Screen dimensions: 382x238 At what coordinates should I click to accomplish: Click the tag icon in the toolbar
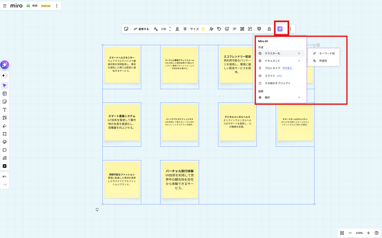[219, 29]
